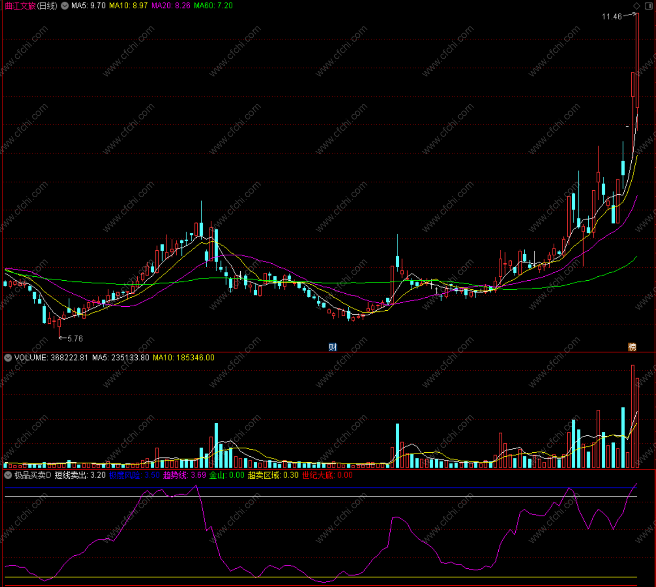Select the 短线卖出: 3.20 value

coord(80,475)
